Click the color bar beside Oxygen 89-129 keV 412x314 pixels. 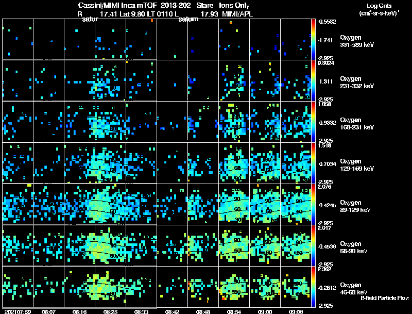pyautogui.click(x=313, y=204)
